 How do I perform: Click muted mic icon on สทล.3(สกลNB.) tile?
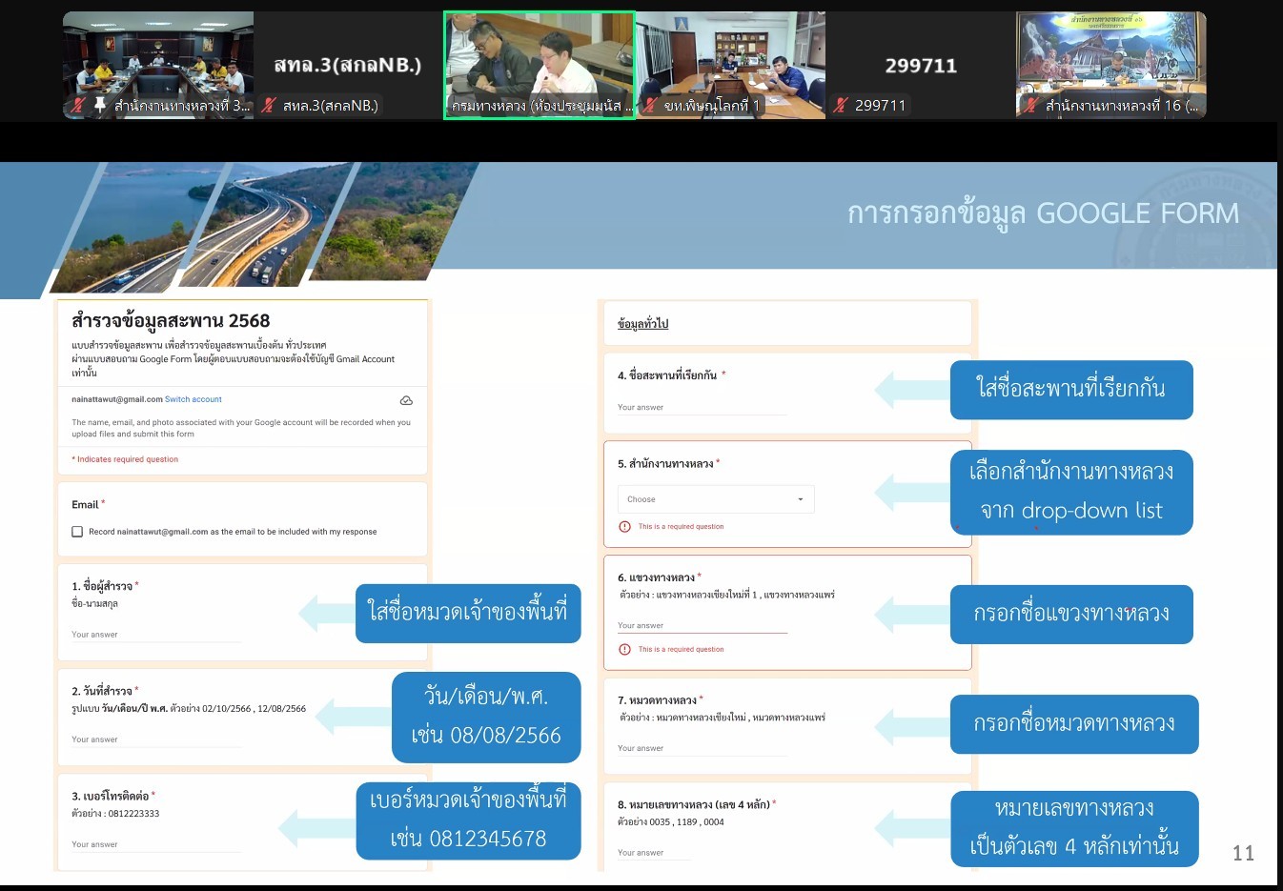point(269,106)
